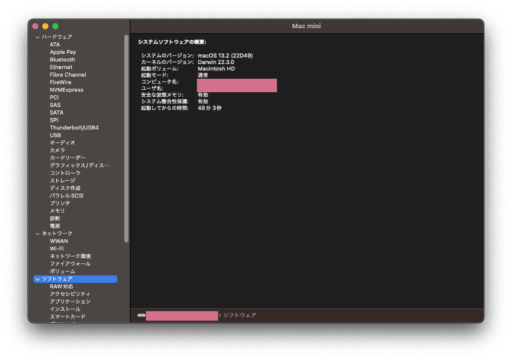Open the アクセシビリティ entry
This screenshot has height=360, width=512.
click(x=70, y=294)
